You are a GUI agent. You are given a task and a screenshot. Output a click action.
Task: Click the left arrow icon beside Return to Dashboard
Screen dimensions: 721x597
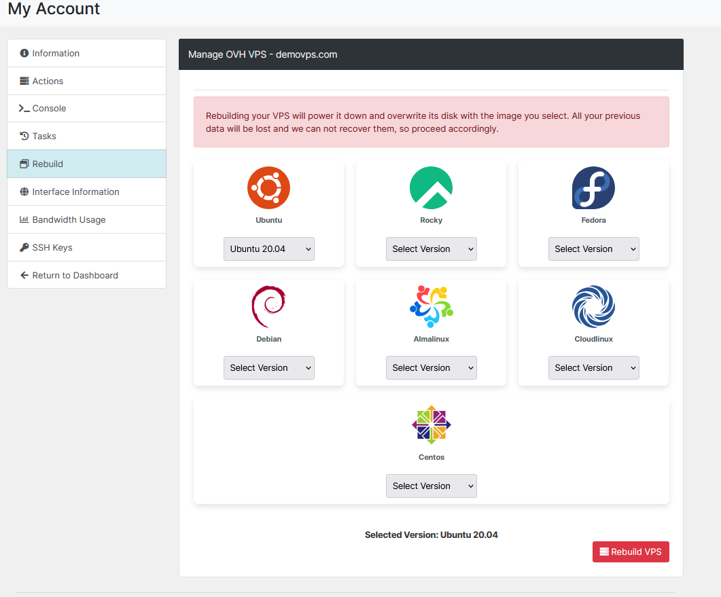(x=24, y=275)
